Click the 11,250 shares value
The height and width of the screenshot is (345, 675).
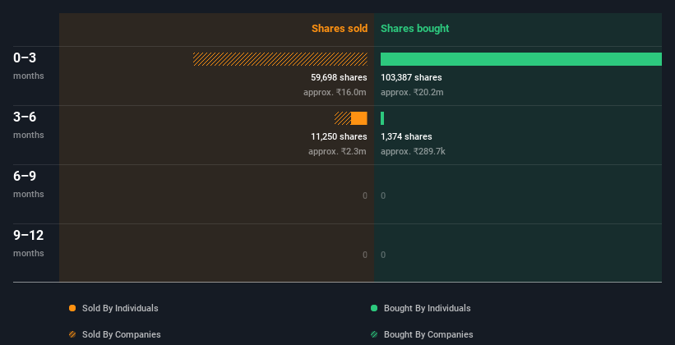tap(340, 136)
